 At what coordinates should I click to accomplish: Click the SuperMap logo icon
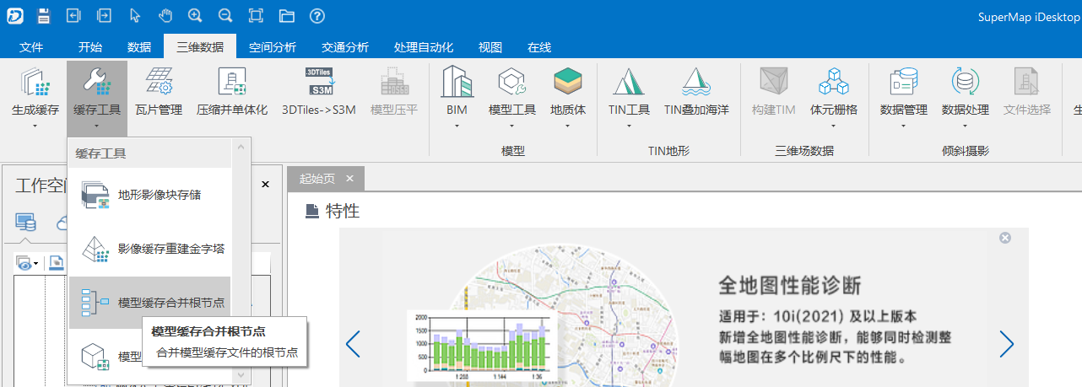pyautogui.click(x=14, y=15)
